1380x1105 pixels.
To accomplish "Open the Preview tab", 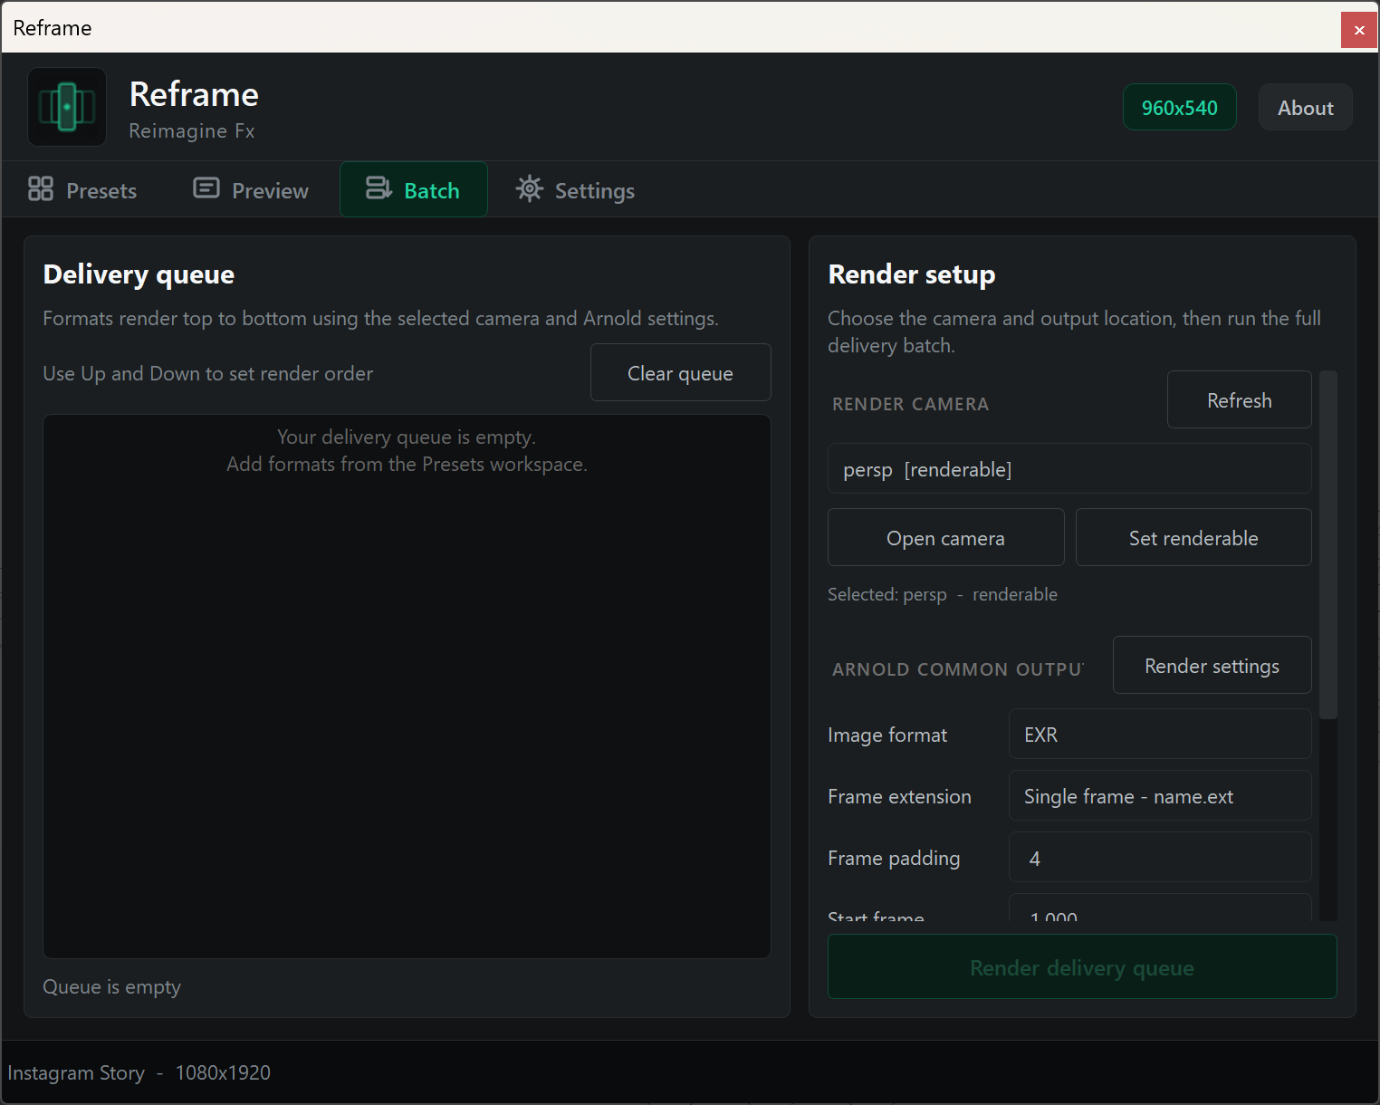I will point(251,189).
